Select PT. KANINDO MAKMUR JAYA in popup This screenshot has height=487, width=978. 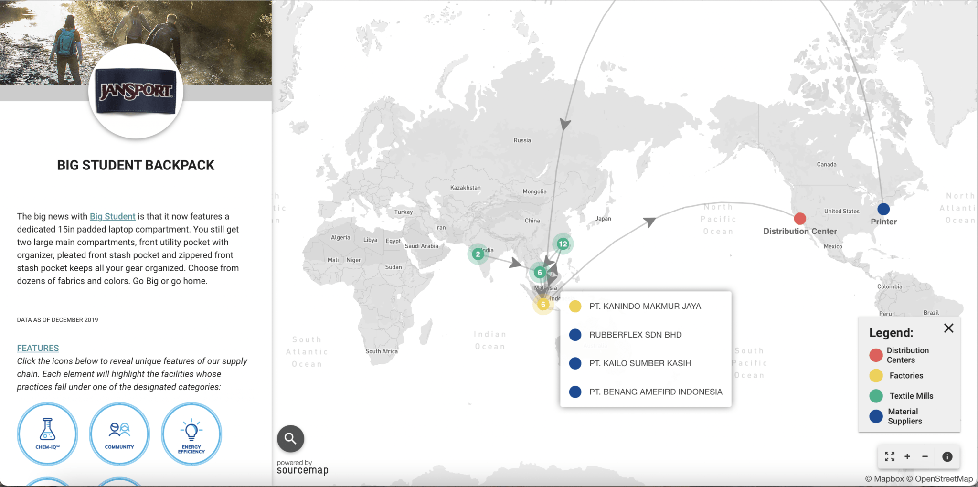tap(646, 306)
